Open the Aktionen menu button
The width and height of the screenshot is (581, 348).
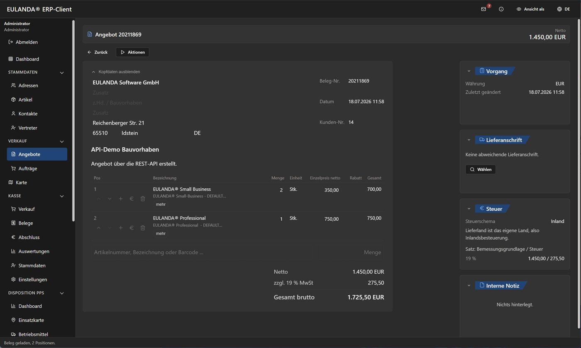click(132, 52)
